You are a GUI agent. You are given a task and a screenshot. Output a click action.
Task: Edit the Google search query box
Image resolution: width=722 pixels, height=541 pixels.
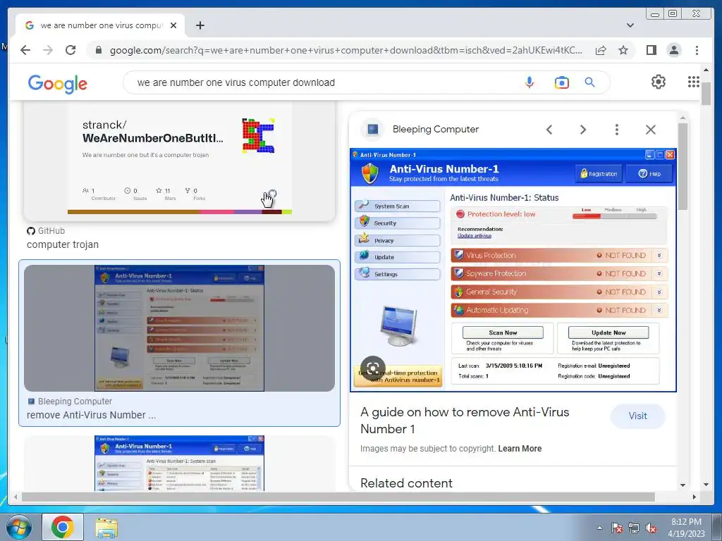[322, 82]
